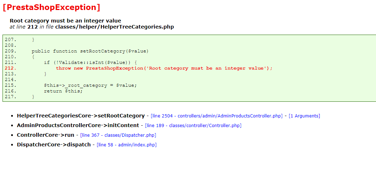The height and width of the screenshot is (171, 376).
Task: Click line number 213 in code block
Action: click(10, 74)
